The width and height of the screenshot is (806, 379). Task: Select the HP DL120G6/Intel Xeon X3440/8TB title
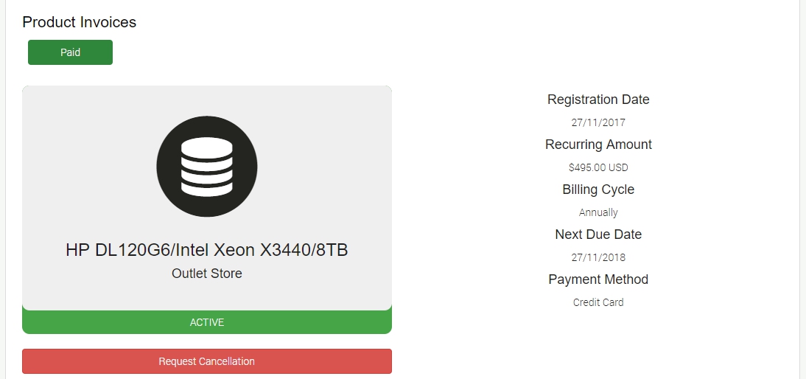tap(207, 250)
